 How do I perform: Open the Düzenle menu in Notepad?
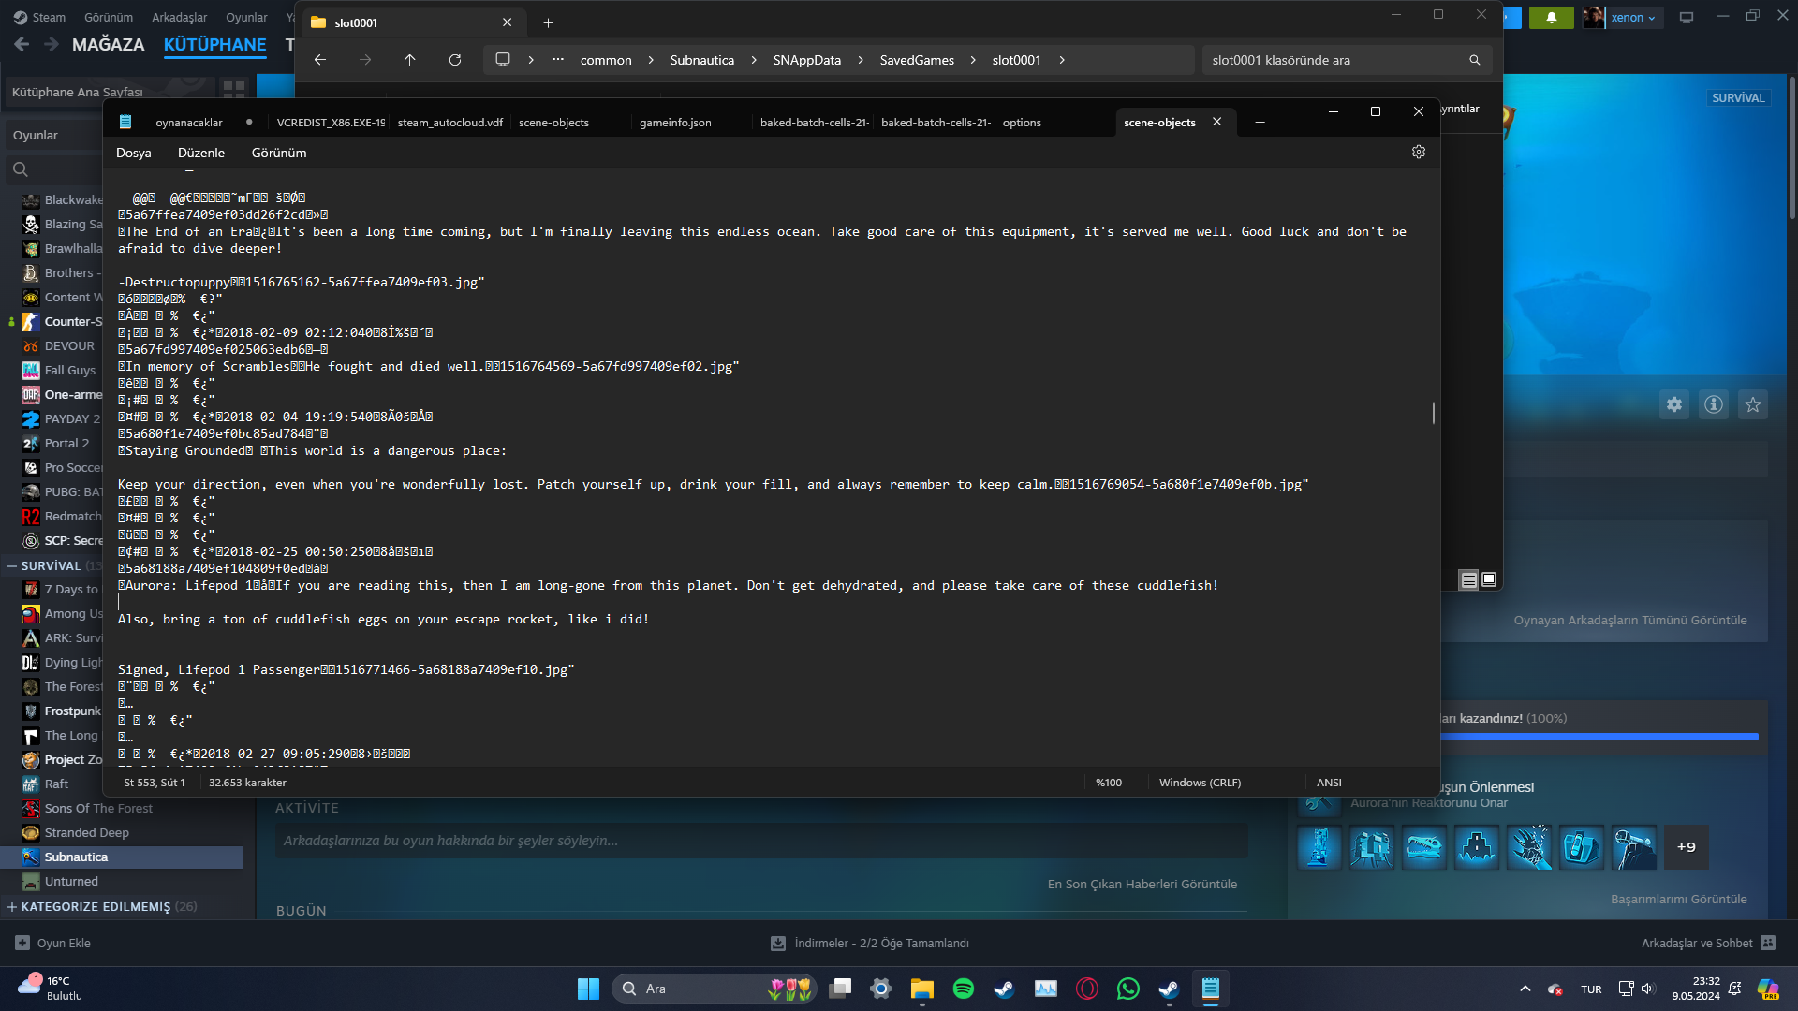click(x=200, y=153)
